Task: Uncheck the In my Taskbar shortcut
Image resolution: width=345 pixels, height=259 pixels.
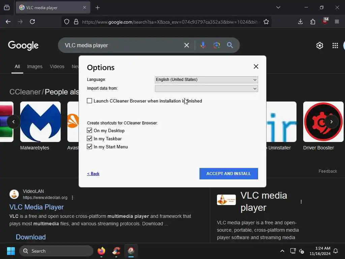Action: point(89,139)
